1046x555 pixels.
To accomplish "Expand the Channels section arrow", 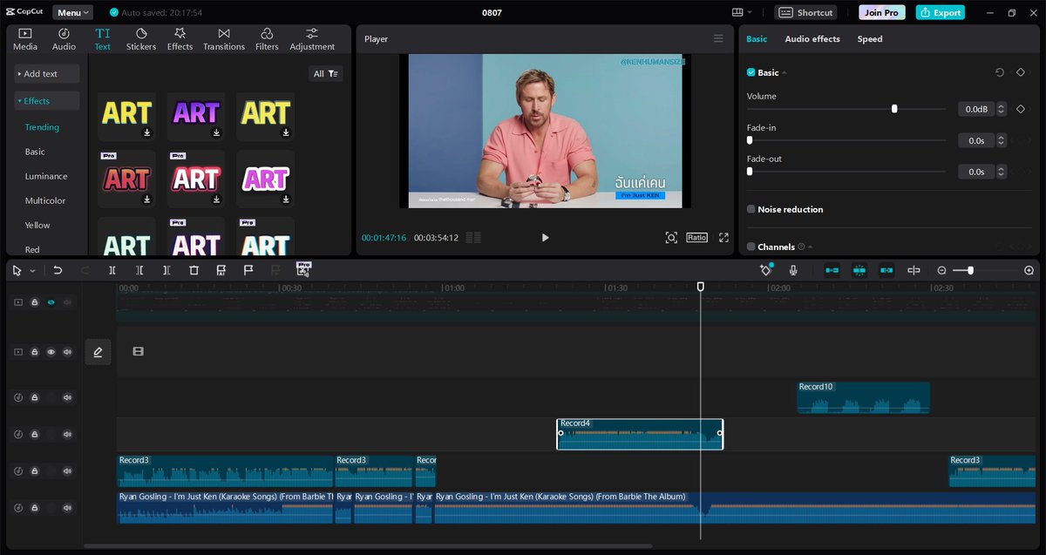I will 811,247.
